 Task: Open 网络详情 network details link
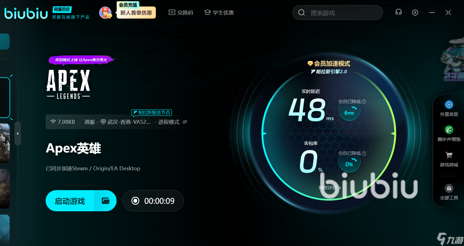coord(330,187)
